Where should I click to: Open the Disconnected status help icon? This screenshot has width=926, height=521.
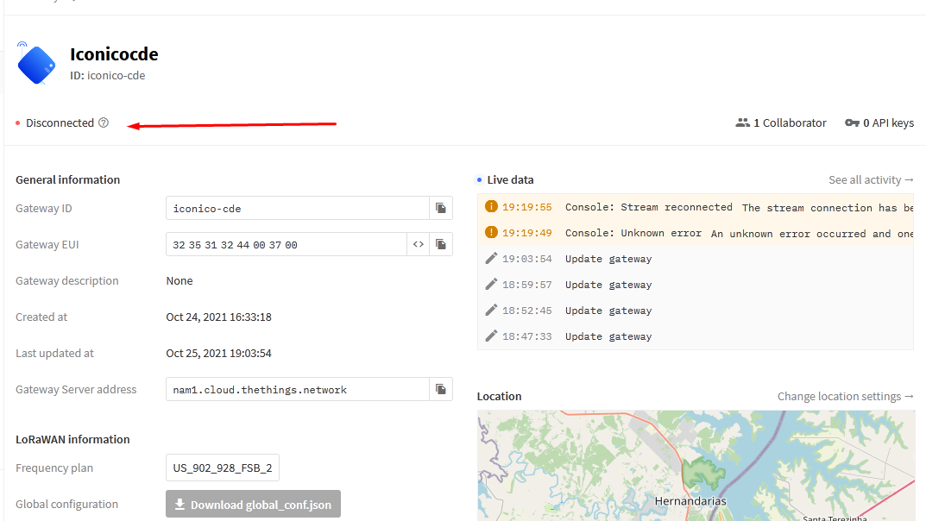point(104,122)
